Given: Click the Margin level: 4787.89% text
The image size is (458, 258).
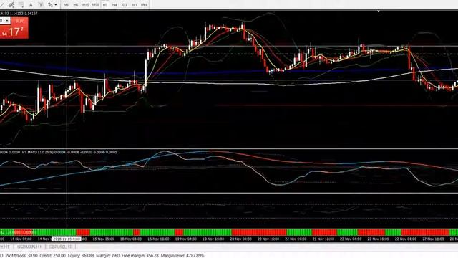Looking at the screenshot, I should click(x=182, y=255).
